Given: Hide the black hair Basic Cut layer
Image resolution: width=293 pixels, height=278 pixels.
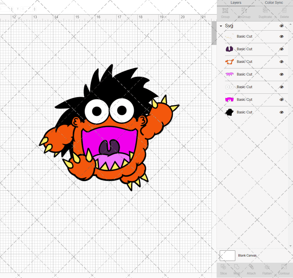Looking at the screenshot, I should 282,112.
